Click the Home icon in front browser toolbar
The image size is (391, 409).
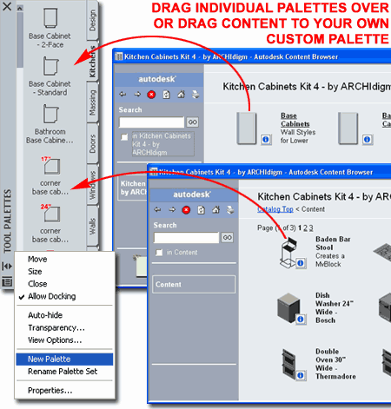click(215, 209)
